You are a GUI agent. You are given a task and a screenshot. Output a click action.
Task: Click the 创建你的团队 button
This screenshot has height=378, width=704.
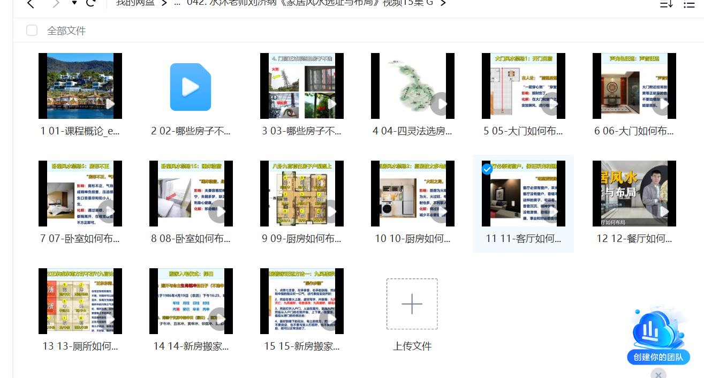658,357
